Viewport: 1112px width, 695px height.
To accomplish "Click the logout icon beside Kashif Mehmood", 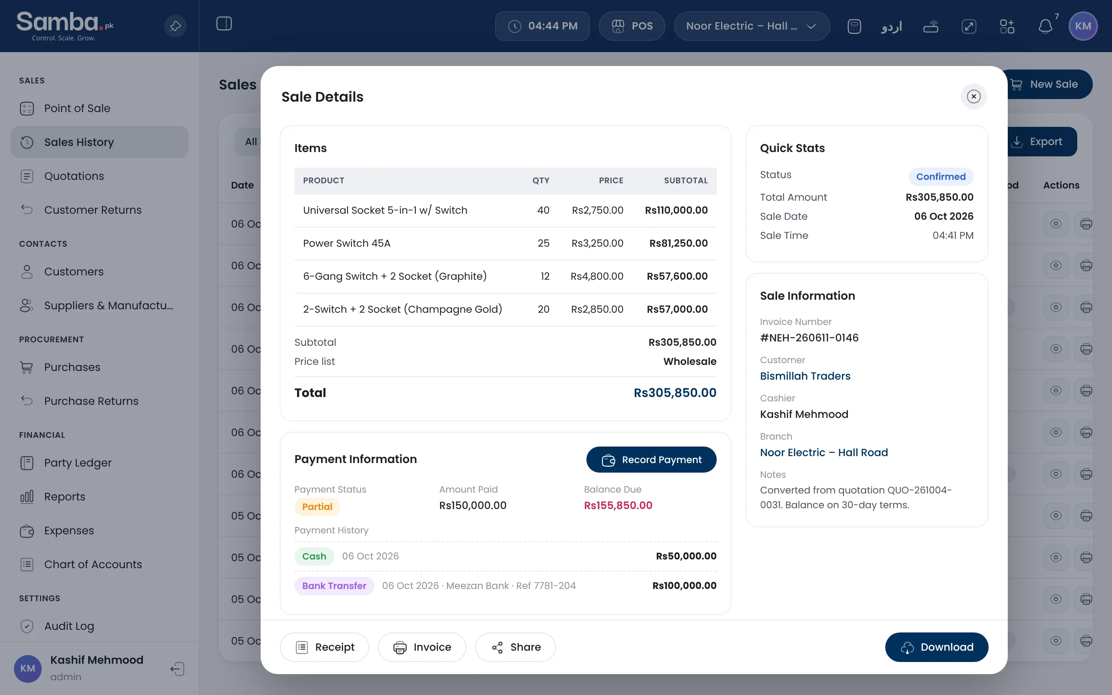I will 177,669.
